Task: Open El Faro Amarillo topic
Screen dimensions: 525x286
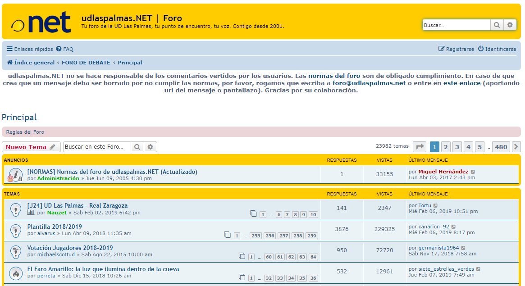Action: pyautogui.click(x=103, y=269)
